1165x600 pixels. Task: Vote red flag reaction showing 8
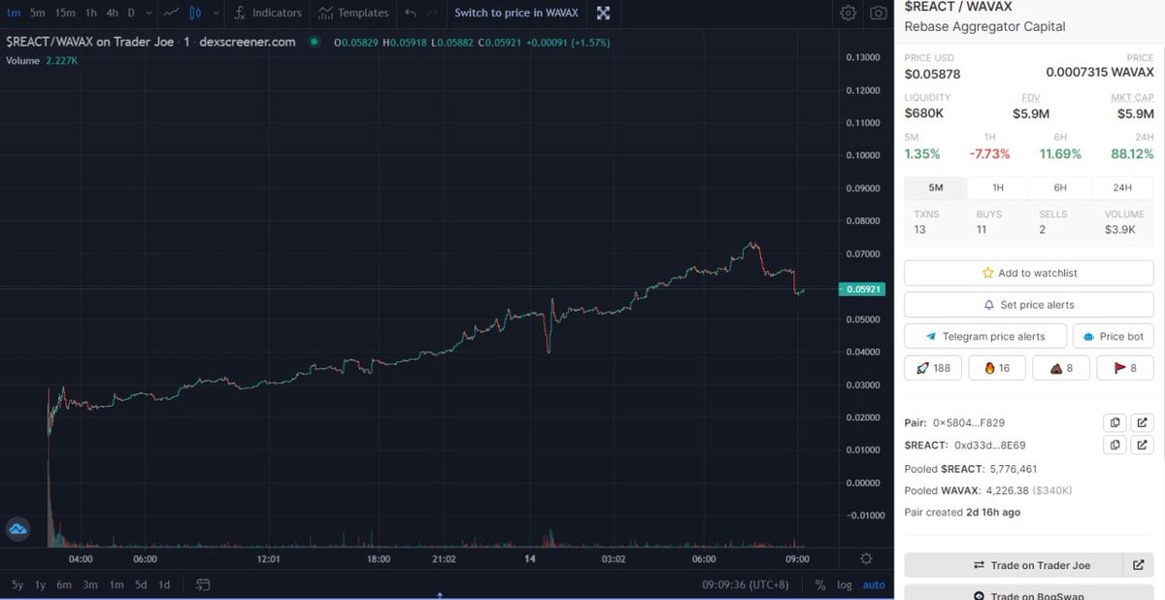click(x=1124, y=368)
